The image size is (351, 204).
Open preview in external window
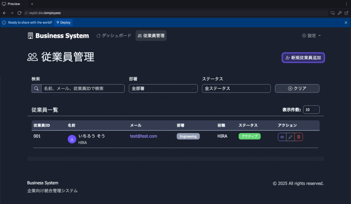click(x=346, y=13)
